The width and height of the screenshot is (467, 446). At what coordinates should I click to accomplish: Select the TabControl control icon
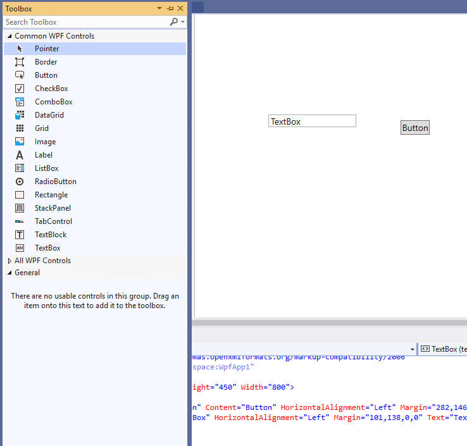[20, 221]
